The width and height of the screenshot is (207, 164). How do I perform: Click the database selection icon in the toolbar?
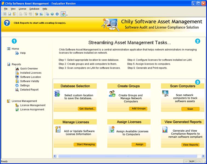(x=41, y=14)
